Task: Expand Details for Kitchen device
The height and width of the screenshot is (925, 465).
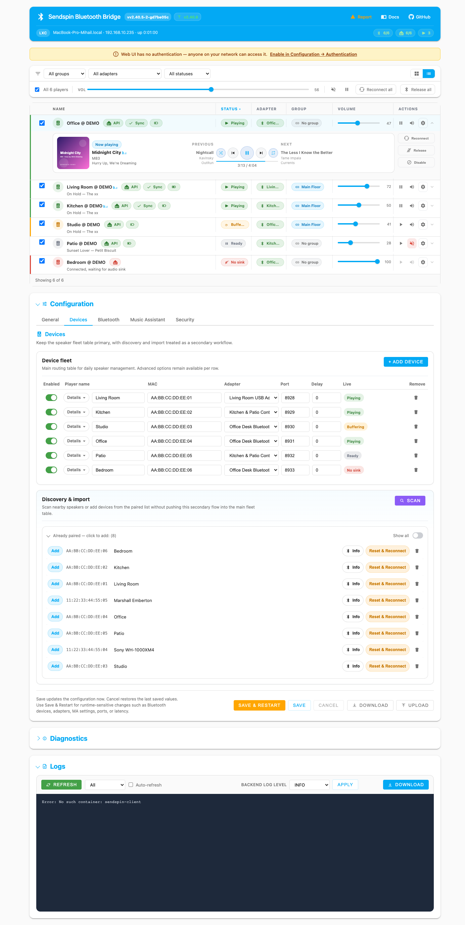Action: pyautogui.click(x=76, y=412)
